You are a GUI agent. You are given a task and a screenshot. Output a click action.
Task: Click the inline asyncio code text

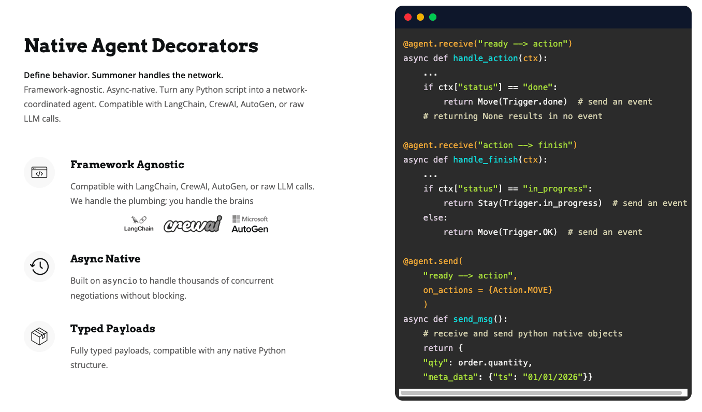[120, 281]
